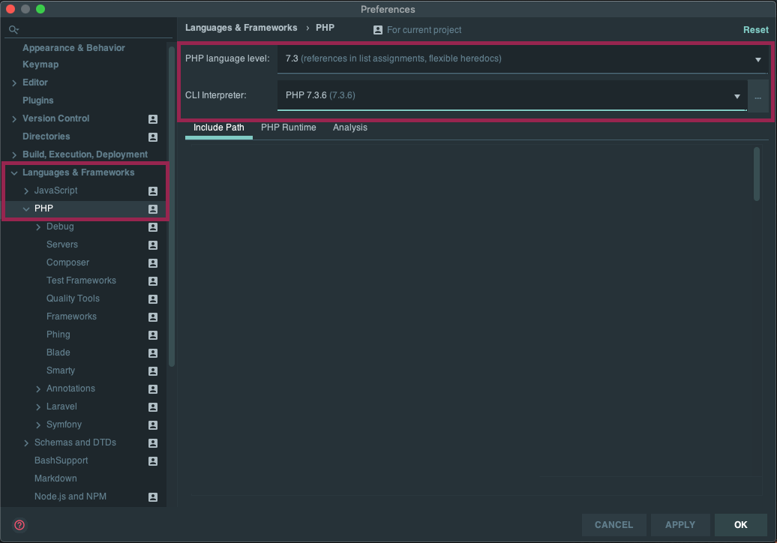Collapse the PHP settings node
The image size is (777, 543).
(x=26, y=209)
